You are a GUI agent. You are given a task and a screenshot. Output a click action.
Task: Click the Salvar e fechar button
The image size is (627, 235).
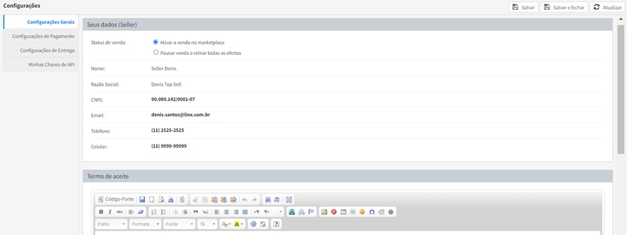tap(564, 7)
